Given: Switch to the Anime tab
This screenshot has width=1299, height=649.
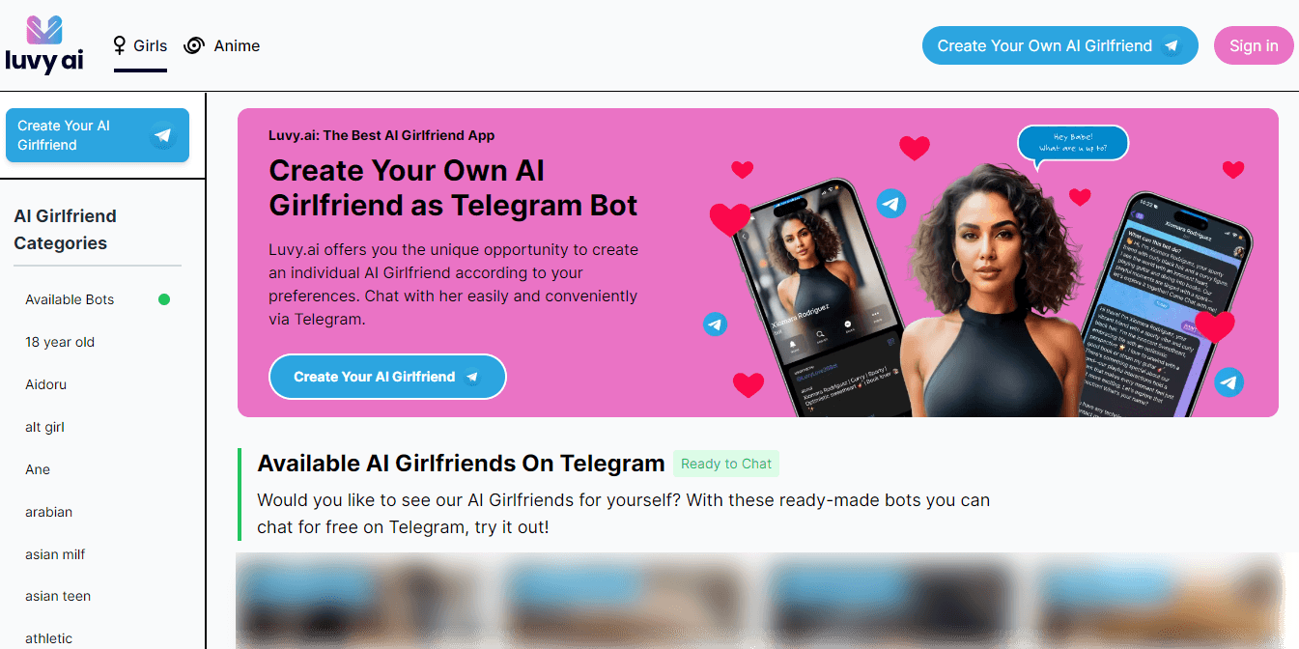Looking at the screenshot, I should click(x=222, y=45).
